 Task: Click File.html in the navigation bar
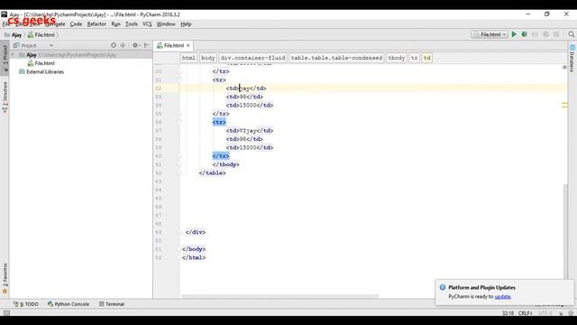click(x=41, y=35)
